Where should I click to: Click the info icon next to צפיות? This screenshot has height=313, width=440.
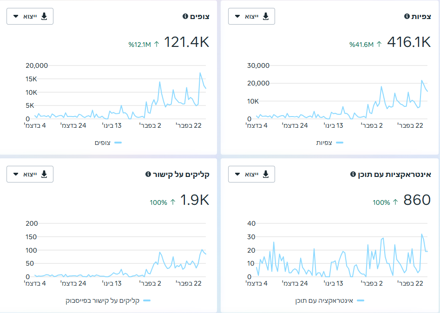click(407, 16)
